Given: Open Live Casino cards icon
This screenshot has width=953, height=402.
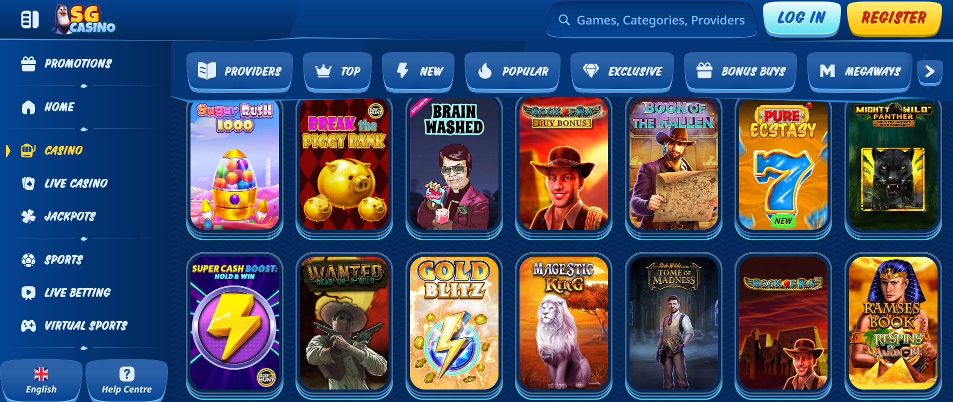Looking at the screenshot, I should click(x=28, y=183).
